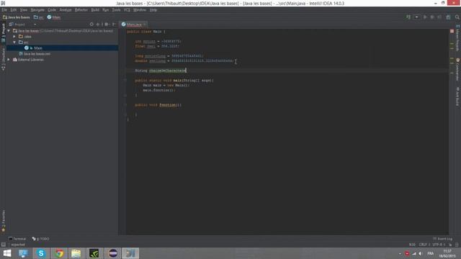Click the collapse all icon in Project panel
Image resolution: width=461 pixels, height=259 pixels.
[98, 24]
